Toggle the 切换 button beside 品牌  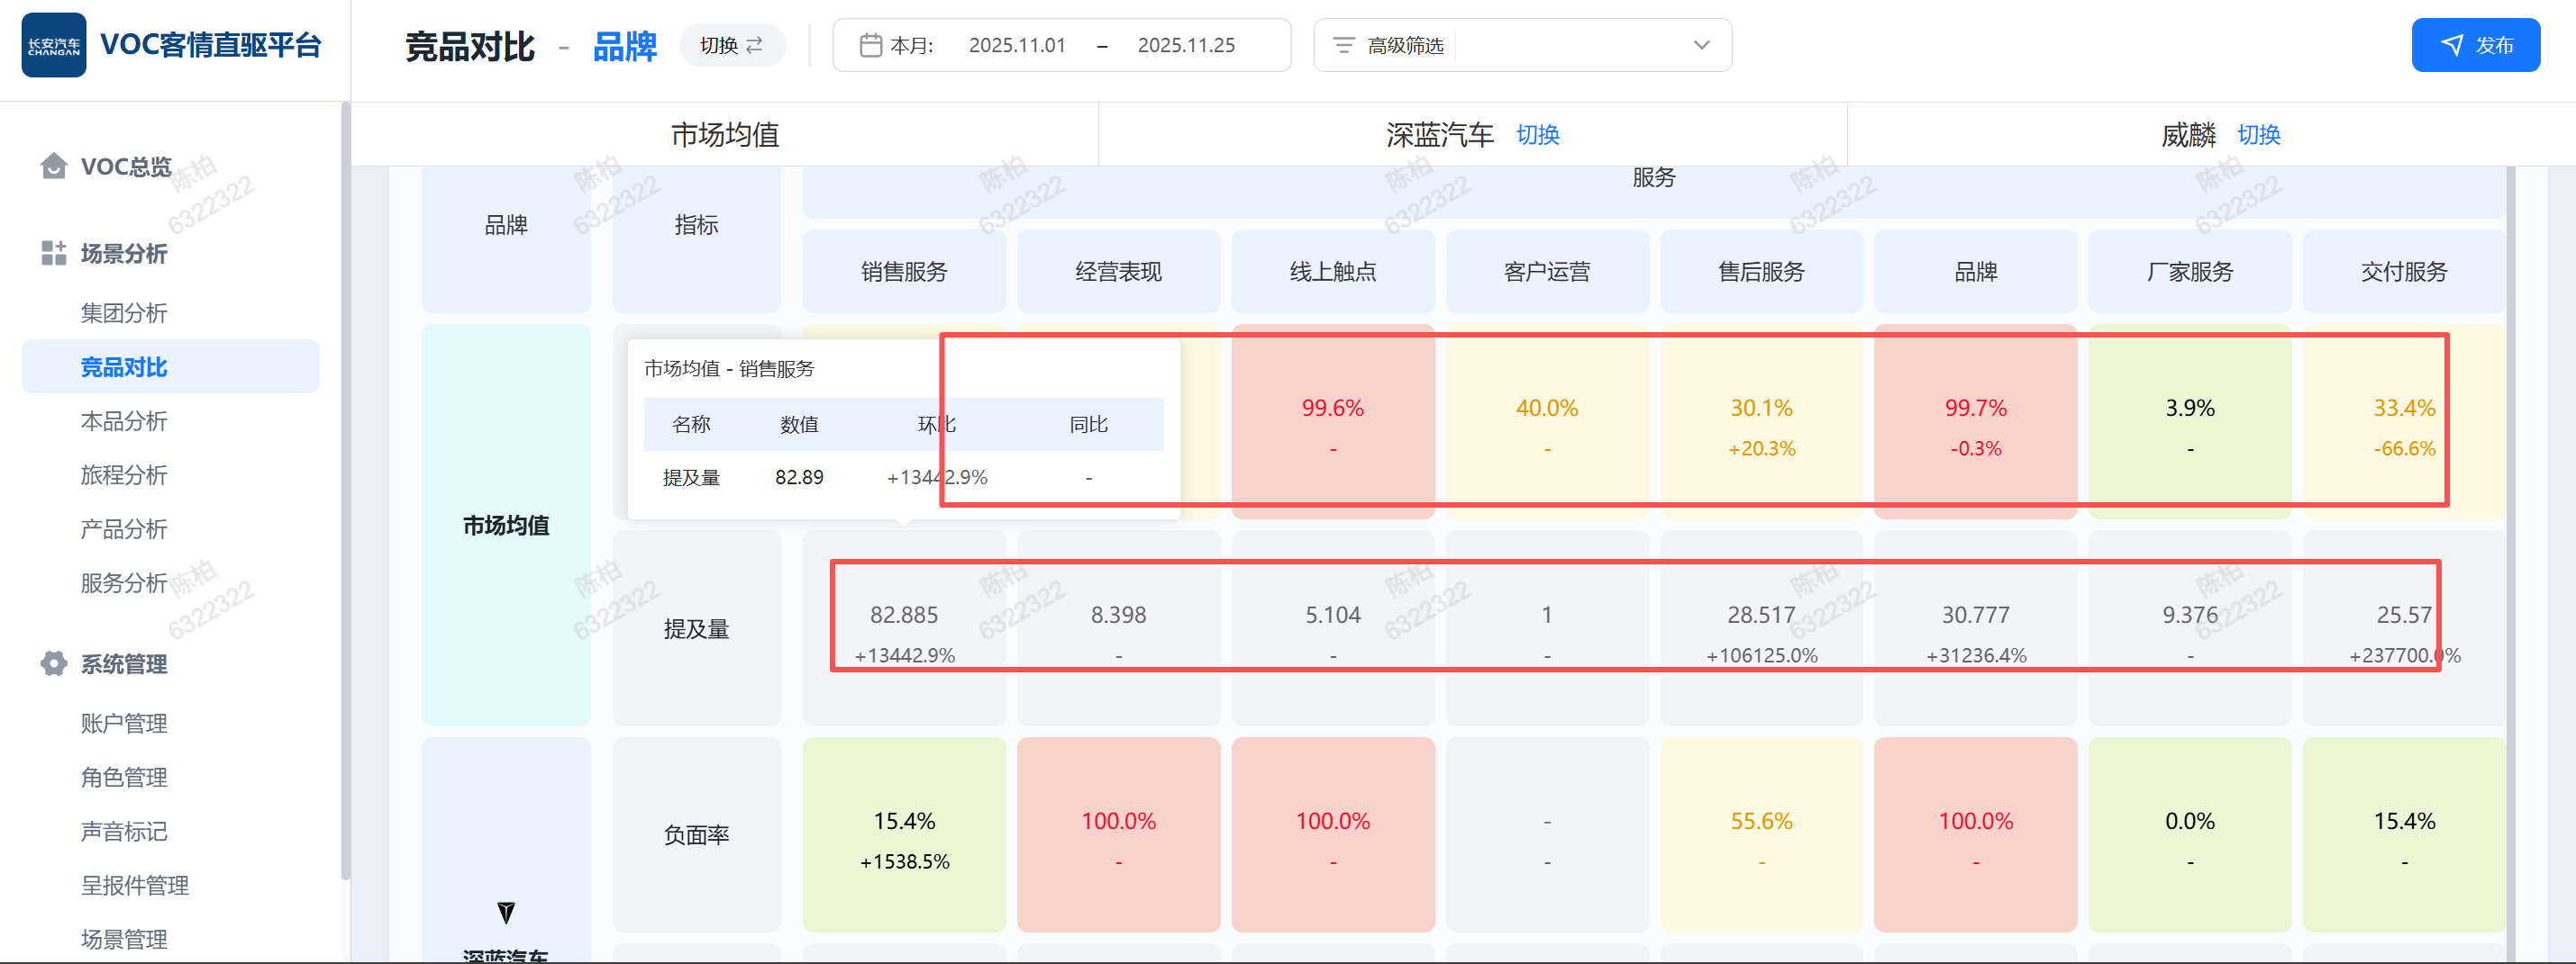click(x=732, y=45)
